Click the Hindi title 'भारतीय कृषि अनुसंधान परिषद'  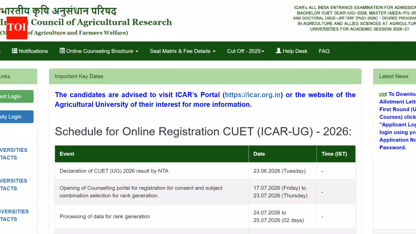tap(58, 10)
